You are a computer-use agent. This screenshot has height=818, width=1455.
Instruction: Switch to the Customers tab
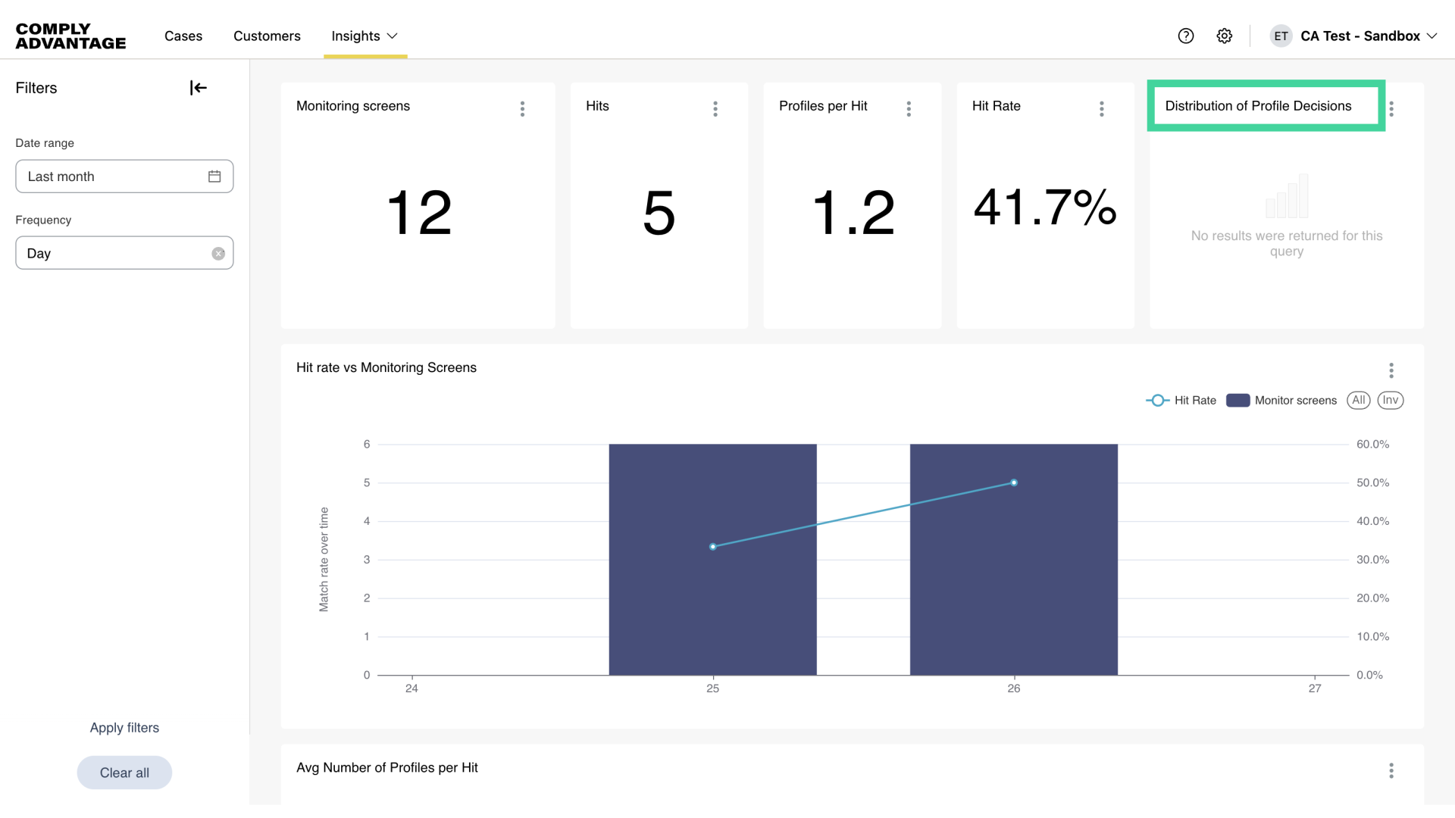(267, 36)
